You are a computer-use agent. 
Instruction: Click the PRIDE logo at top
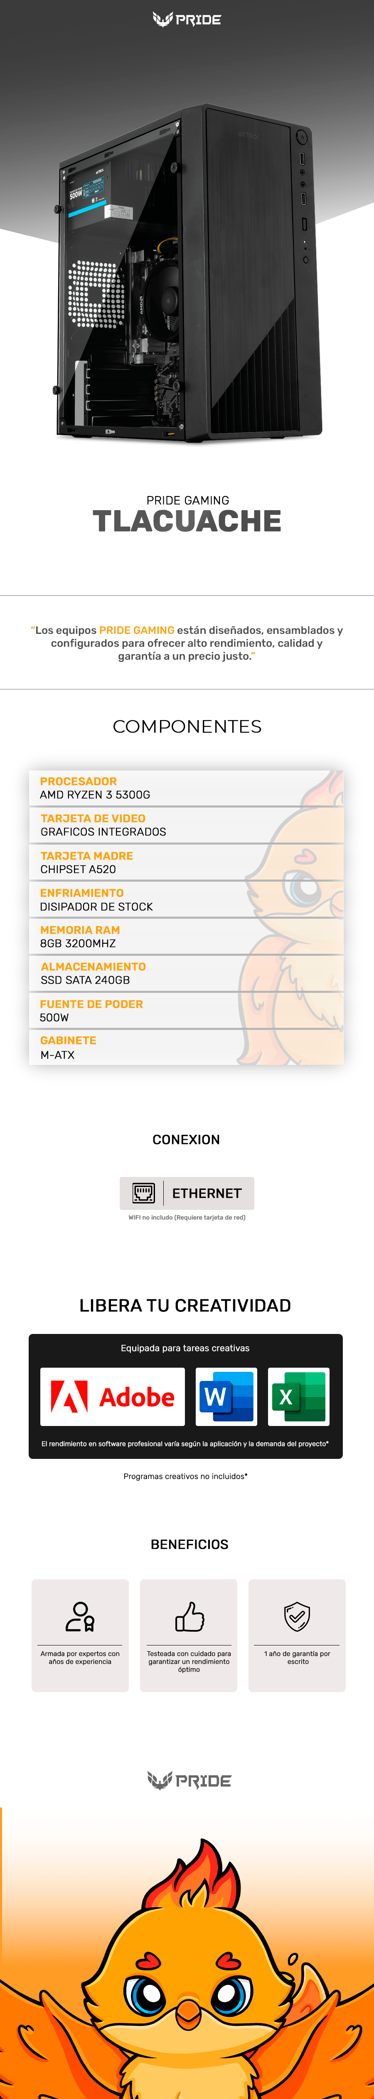[x=187, y=19]
